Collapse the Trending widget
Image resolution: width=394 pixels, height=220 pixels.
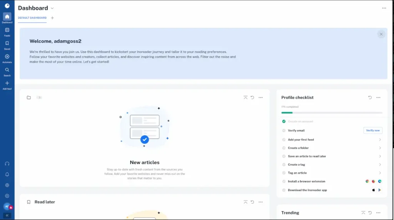click(363, 213)
